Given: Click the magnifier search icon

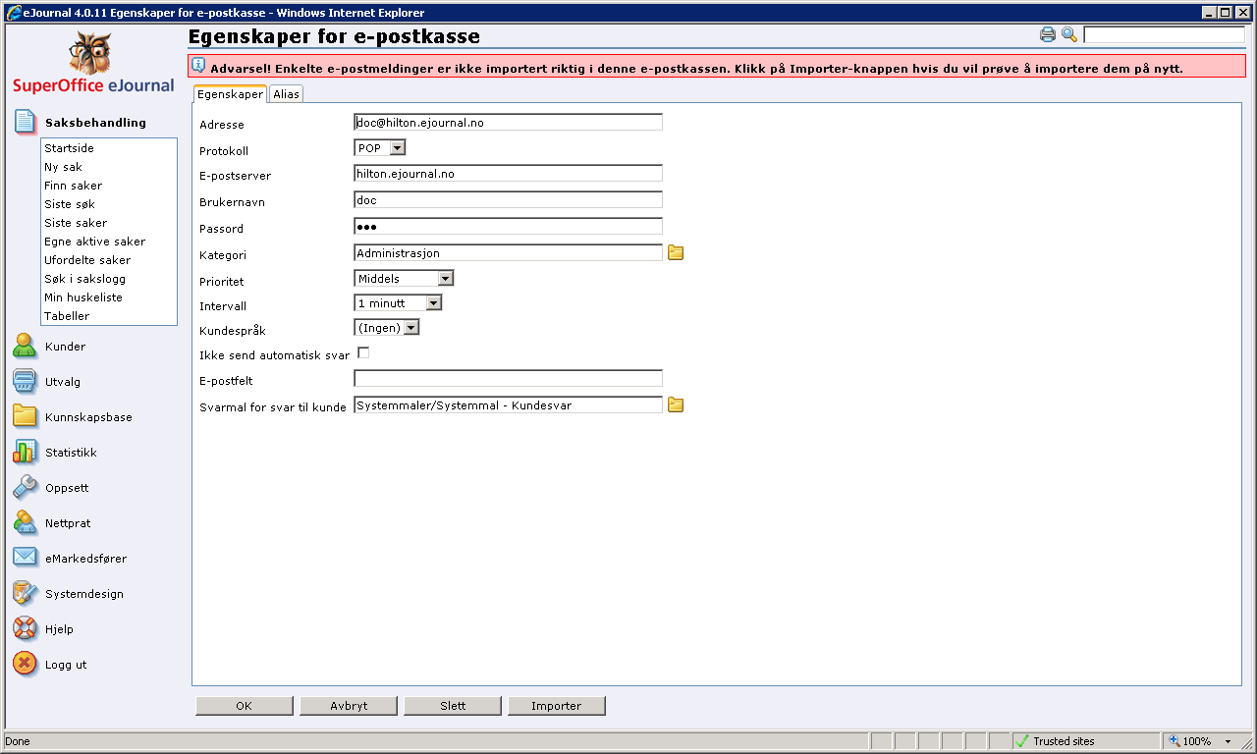Looking at the screenshot, I should pos(1069,35).
